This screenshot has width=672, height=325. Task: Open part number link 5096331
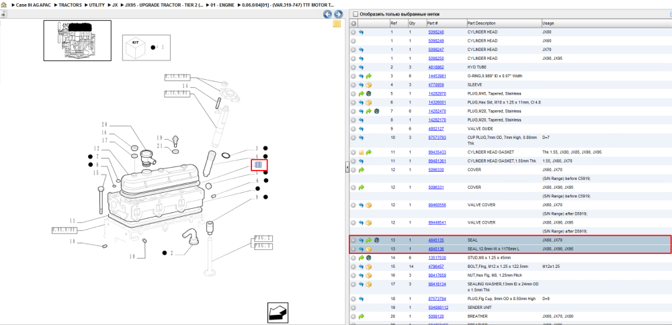[x=436, y=187]
